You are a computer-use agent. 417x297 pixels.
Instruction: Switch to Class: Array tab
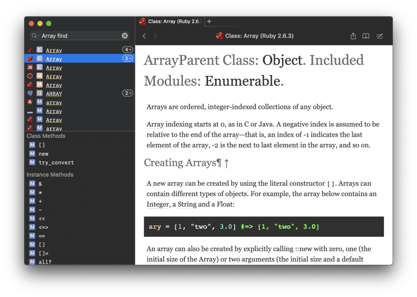click(171, 21)
